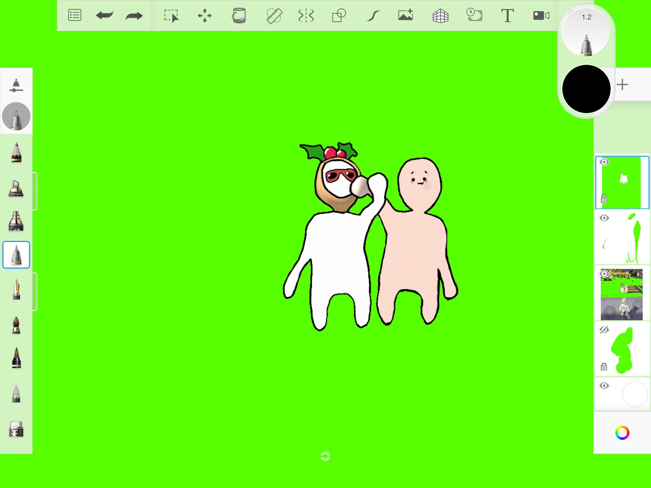Choose the Airbrush tool
The image size is (651, 488).
tap(16, 221)
